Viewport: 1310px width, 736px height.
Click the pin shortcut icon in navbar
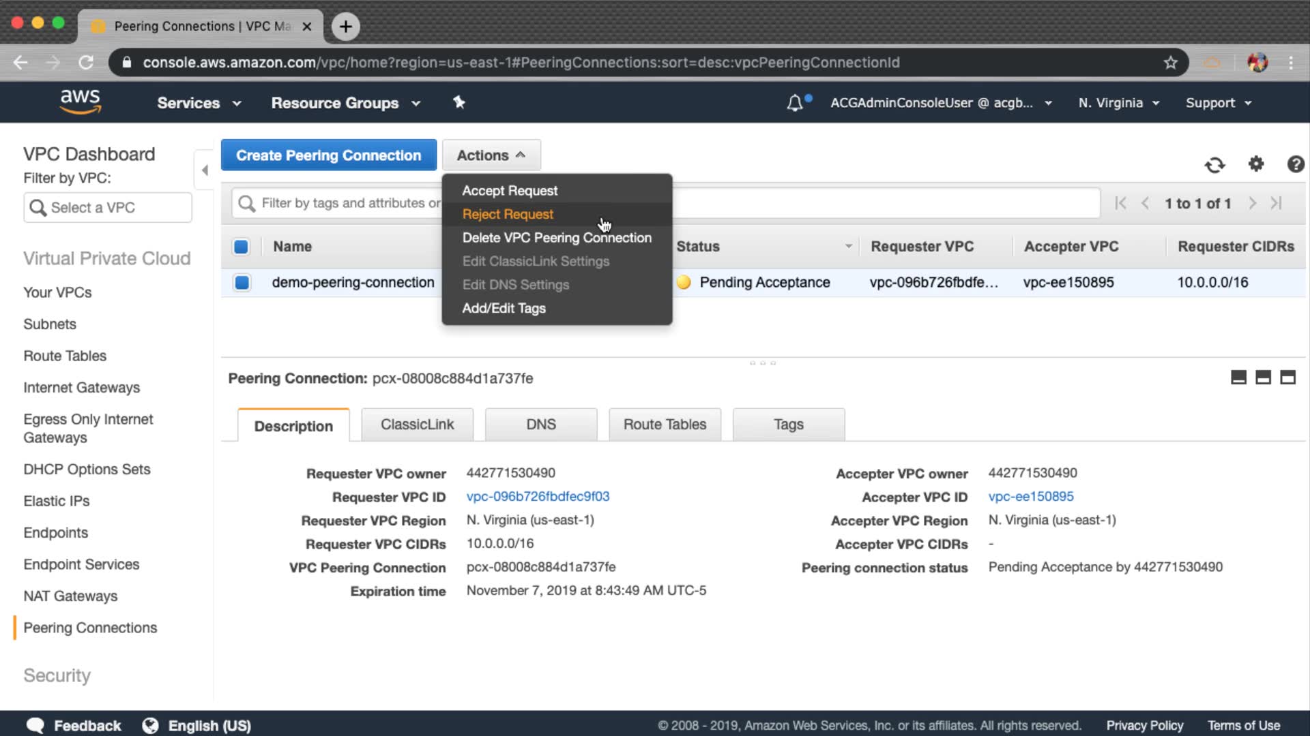[459, 102]
